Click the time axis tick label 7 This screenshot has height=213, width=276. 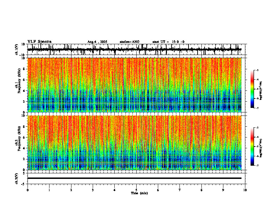(180, 190)
